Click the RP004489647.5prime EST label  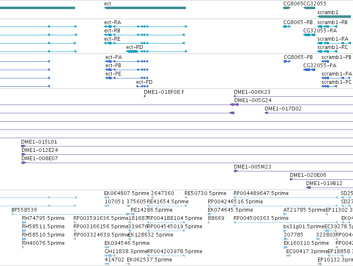[x=261, y=193]
